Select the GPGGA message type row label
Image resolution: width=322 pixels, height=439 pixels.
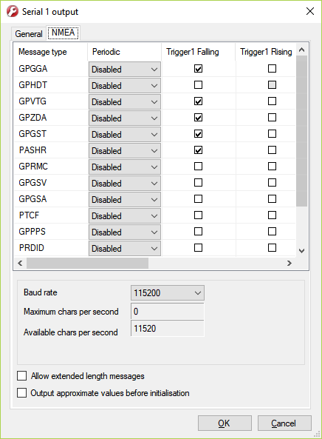pos(33,69)
